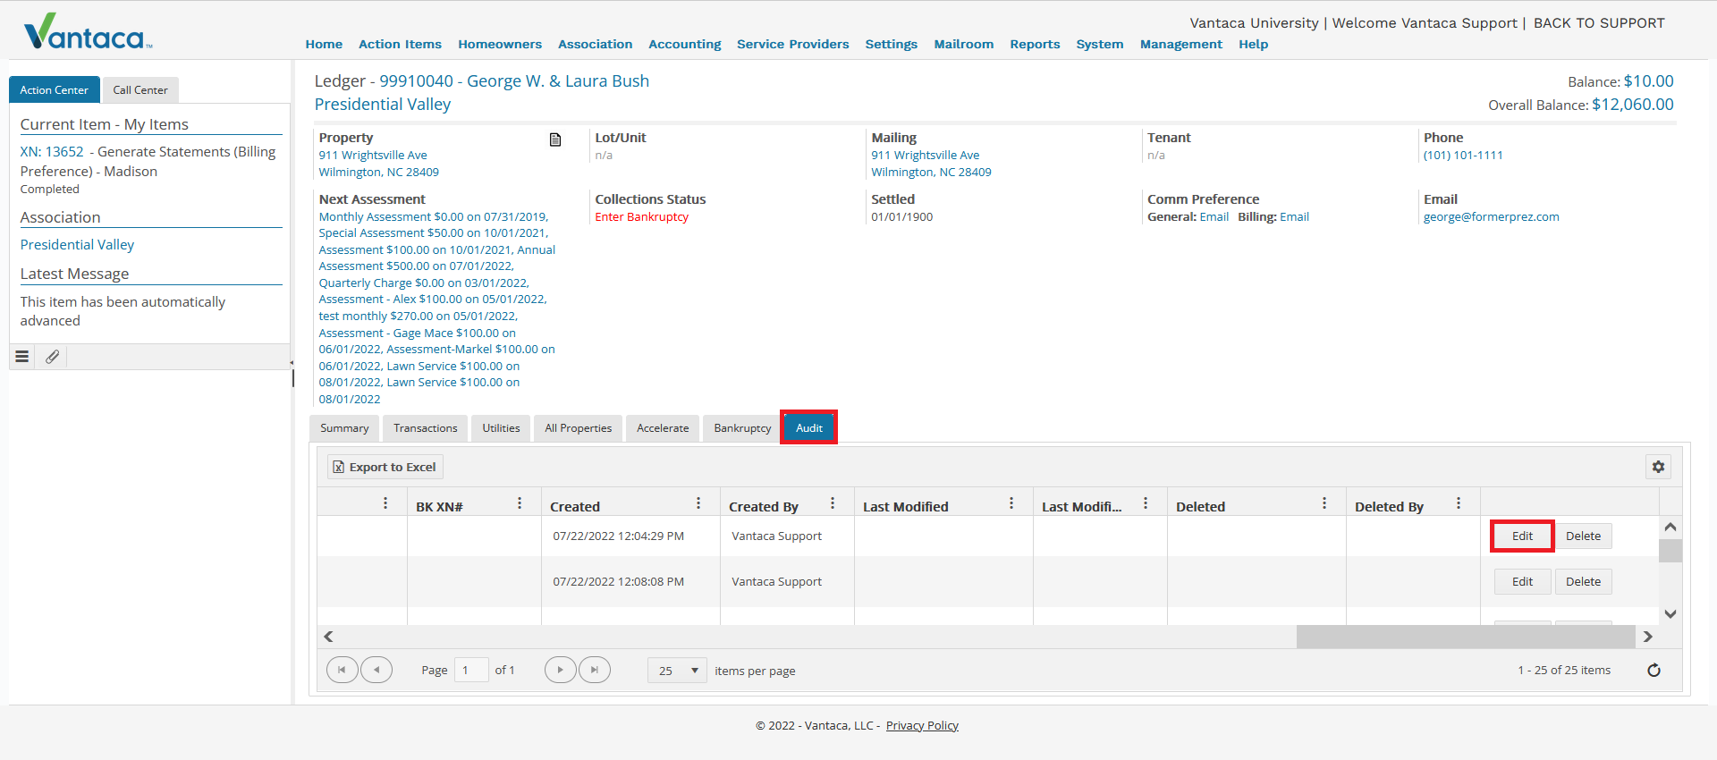Image resolution: width=1717 pixels, height=760 pixels.
Task: Click george@formerprez.com email link
Action: 1491,217
